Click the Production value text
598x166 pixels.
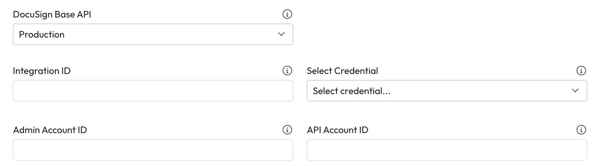(x=42, y=35)
